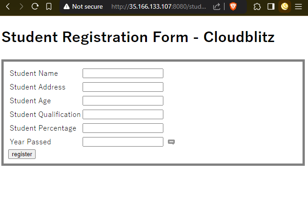
Task: Go back to the previous page
Action: (x=8, y=6)
